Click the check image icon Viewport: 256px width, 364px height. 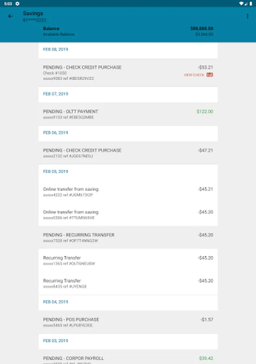[209, 75]
